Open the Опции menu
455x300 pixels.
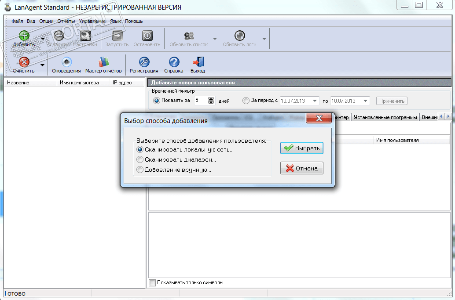tap(47, 21)
